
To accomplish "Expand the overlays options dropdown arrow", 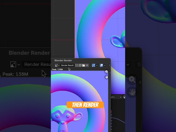I will pos(105,65).
